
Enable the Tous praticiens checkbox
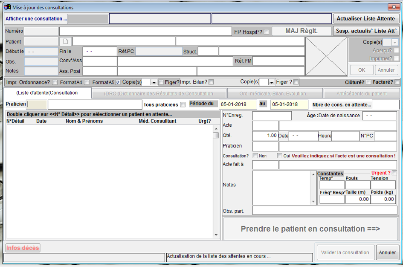183,105
